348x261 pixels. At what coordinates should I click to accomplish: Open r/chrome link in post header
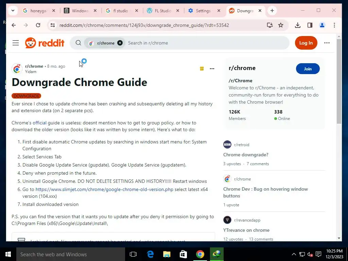tap(34, 66)
